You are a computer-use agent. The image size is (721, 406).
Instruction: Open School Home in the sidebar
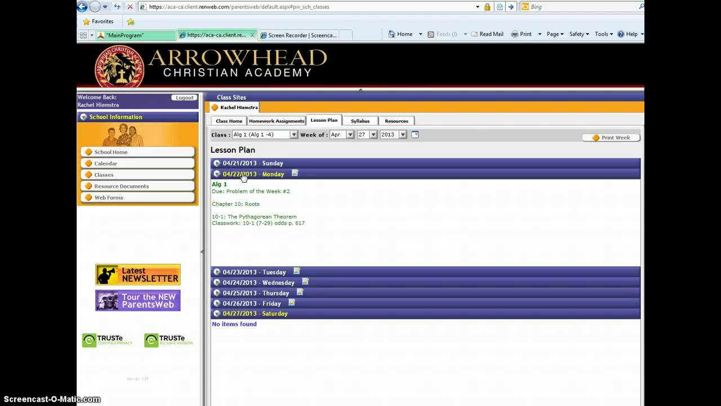138,152
